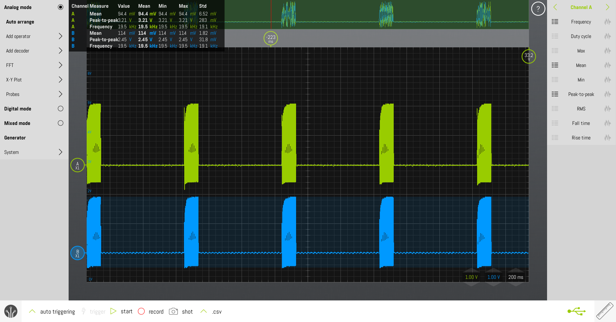Show Mean waveform graph icon
616x322 pixels.
coord(608,65)
